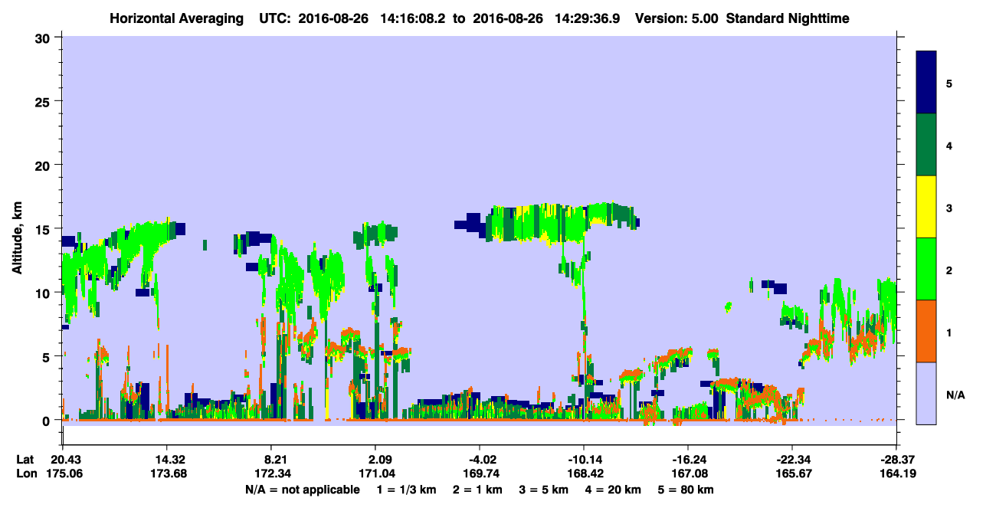Click longitude value 164.19

[896, 474]
